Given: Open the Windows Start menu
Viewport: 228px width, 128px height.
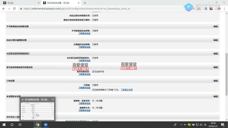Looking at the screenshot, I should point(4,125).
